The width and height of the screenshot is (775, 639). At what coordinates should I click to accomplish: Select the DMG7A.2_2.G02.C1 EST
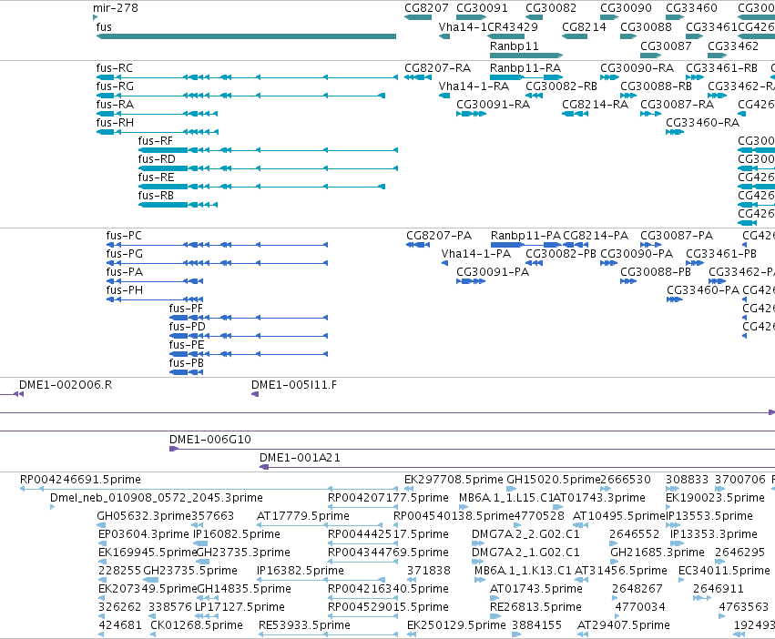point(477,543)
